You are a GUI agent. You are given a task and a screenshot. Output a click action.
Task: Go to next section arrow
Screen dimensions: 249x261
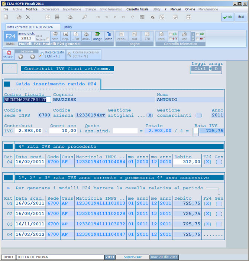click(x=32, y=57)
